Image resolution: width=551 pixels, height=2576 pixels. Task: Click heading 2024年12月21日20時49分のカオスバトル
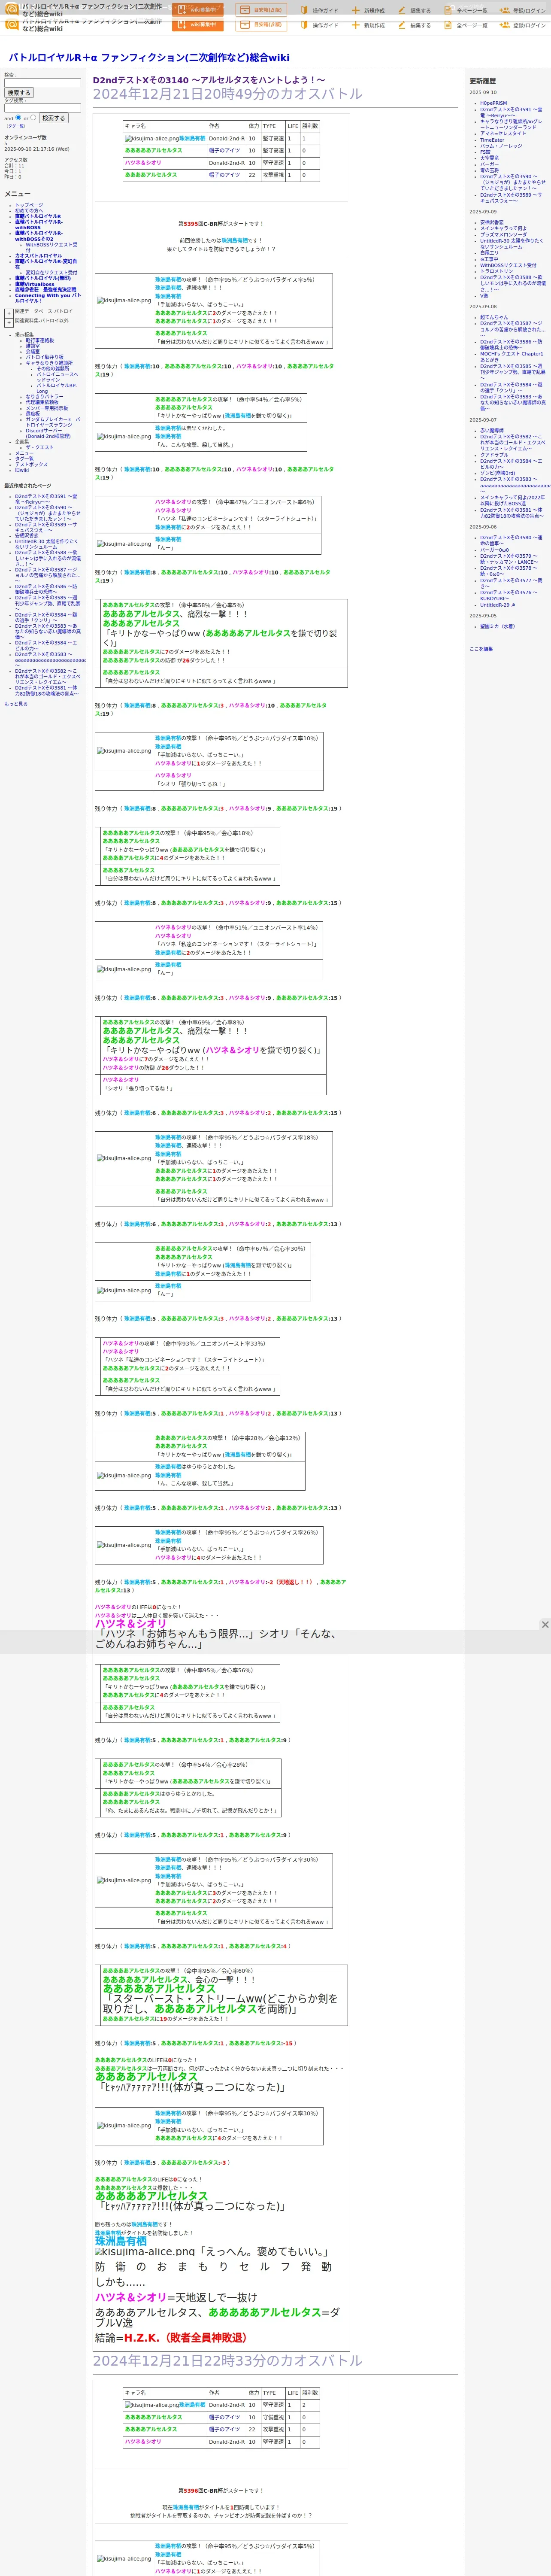click(x=228, y=94)
